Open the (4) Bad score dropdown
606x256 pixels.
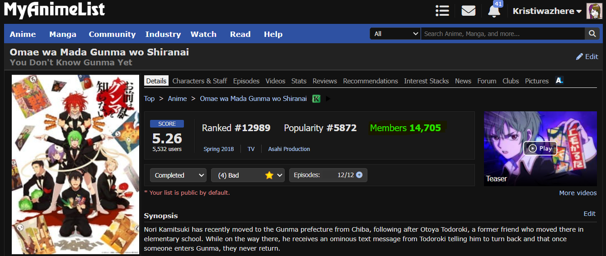(x=248, y=175)
